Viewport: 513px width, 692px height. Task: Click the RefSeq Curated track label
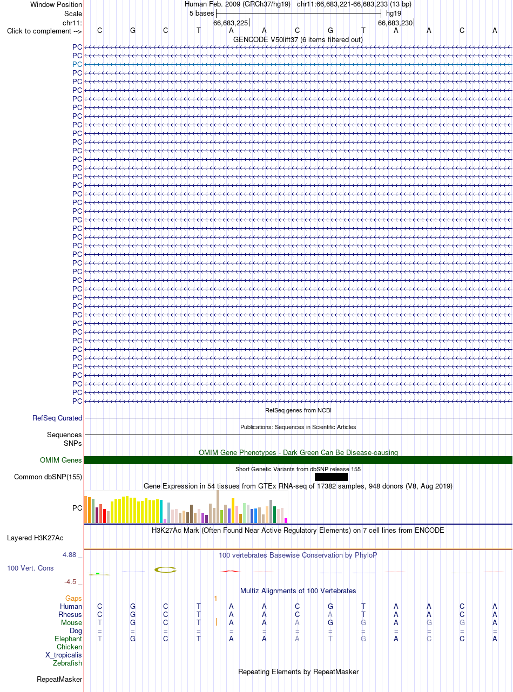tap(57, 418)
